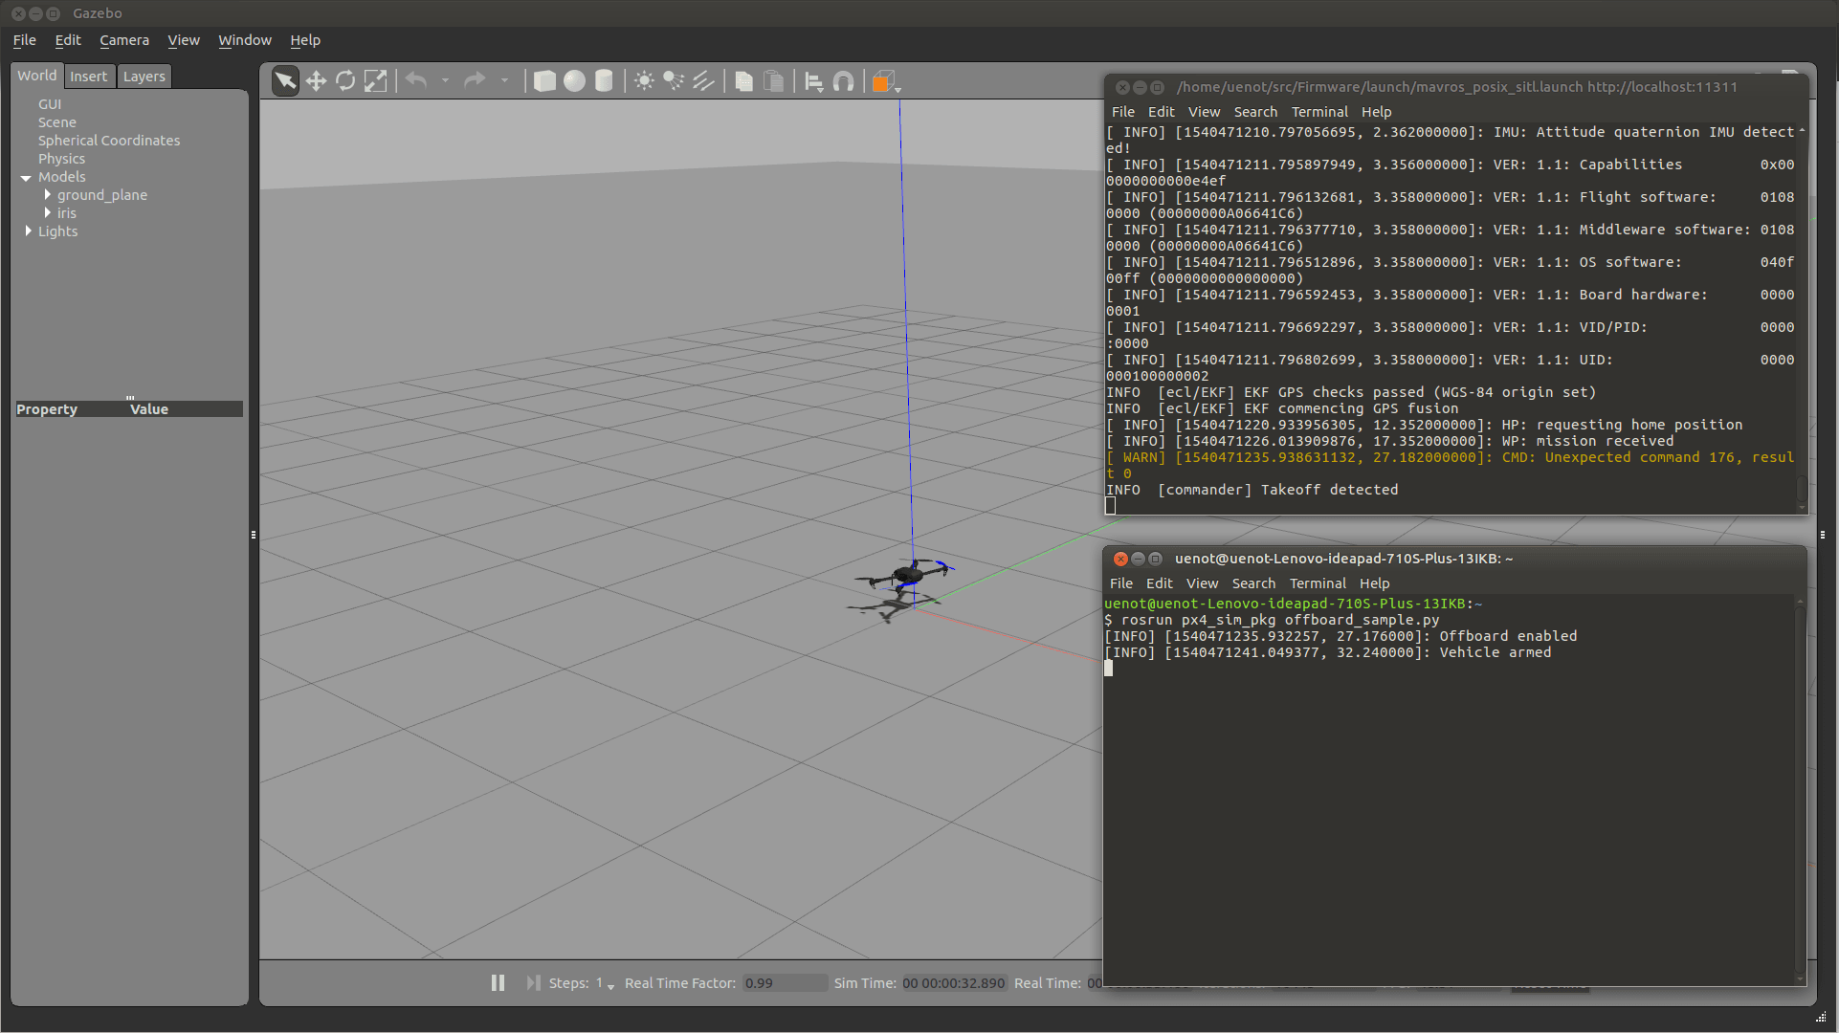Image resolution: width=1839 pixels, height=1033 pixels.
Task: Open Terminal menu in mavros launch terminal
Action: point(1319,112)
